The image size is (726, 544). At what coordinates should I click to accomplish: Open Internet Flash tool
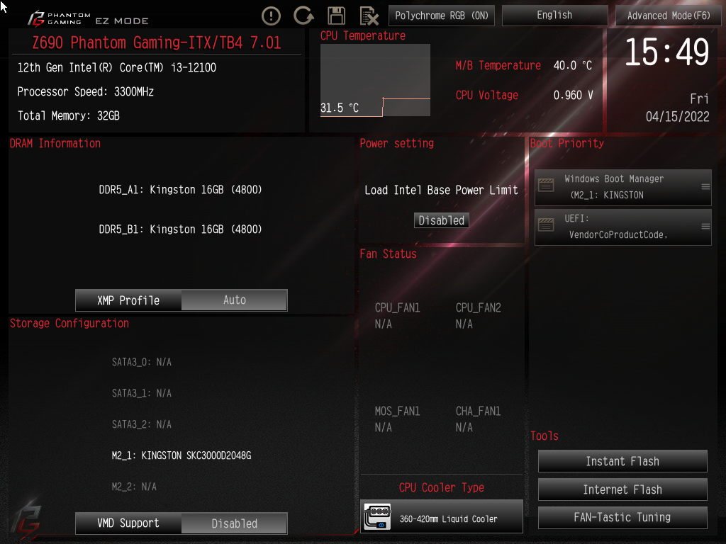pos(622,489)
